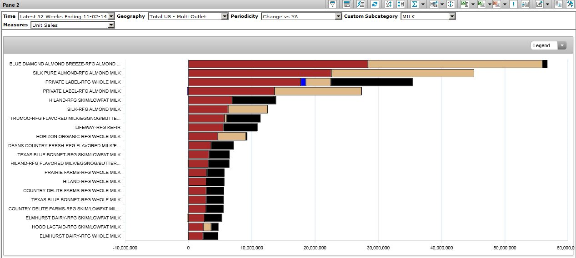The image size is (576, 258).
Task: Click blue segment in Private Label Whole Milk bar
Action: pos(303,82)
